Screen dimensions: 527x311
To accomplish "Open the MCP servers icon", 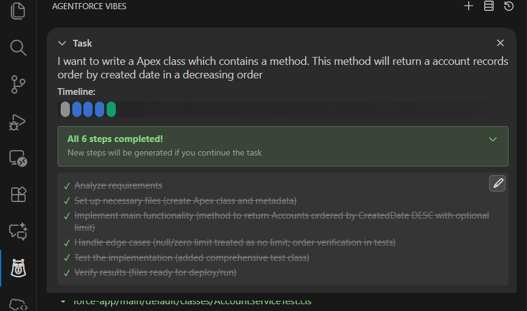I will pyautogui.click(x=488, y=6).
